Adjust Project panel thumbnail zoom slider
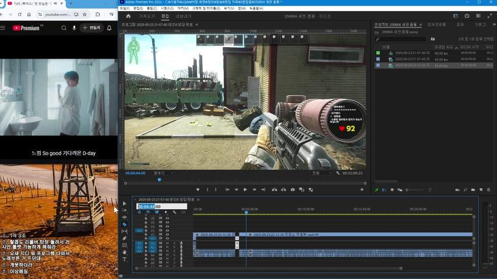Screen dimensions: 497x279 tap(415, 190)
